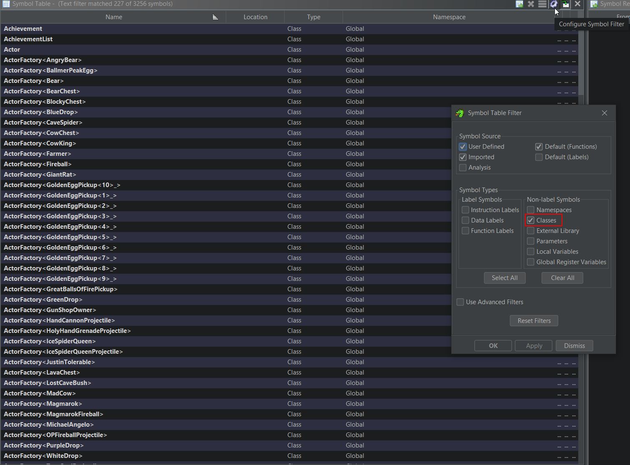This screenshot has height=465, width=630.
Task: Select the ActorFactory<WhiteDrop> row
Action: [x=289, y=456]
